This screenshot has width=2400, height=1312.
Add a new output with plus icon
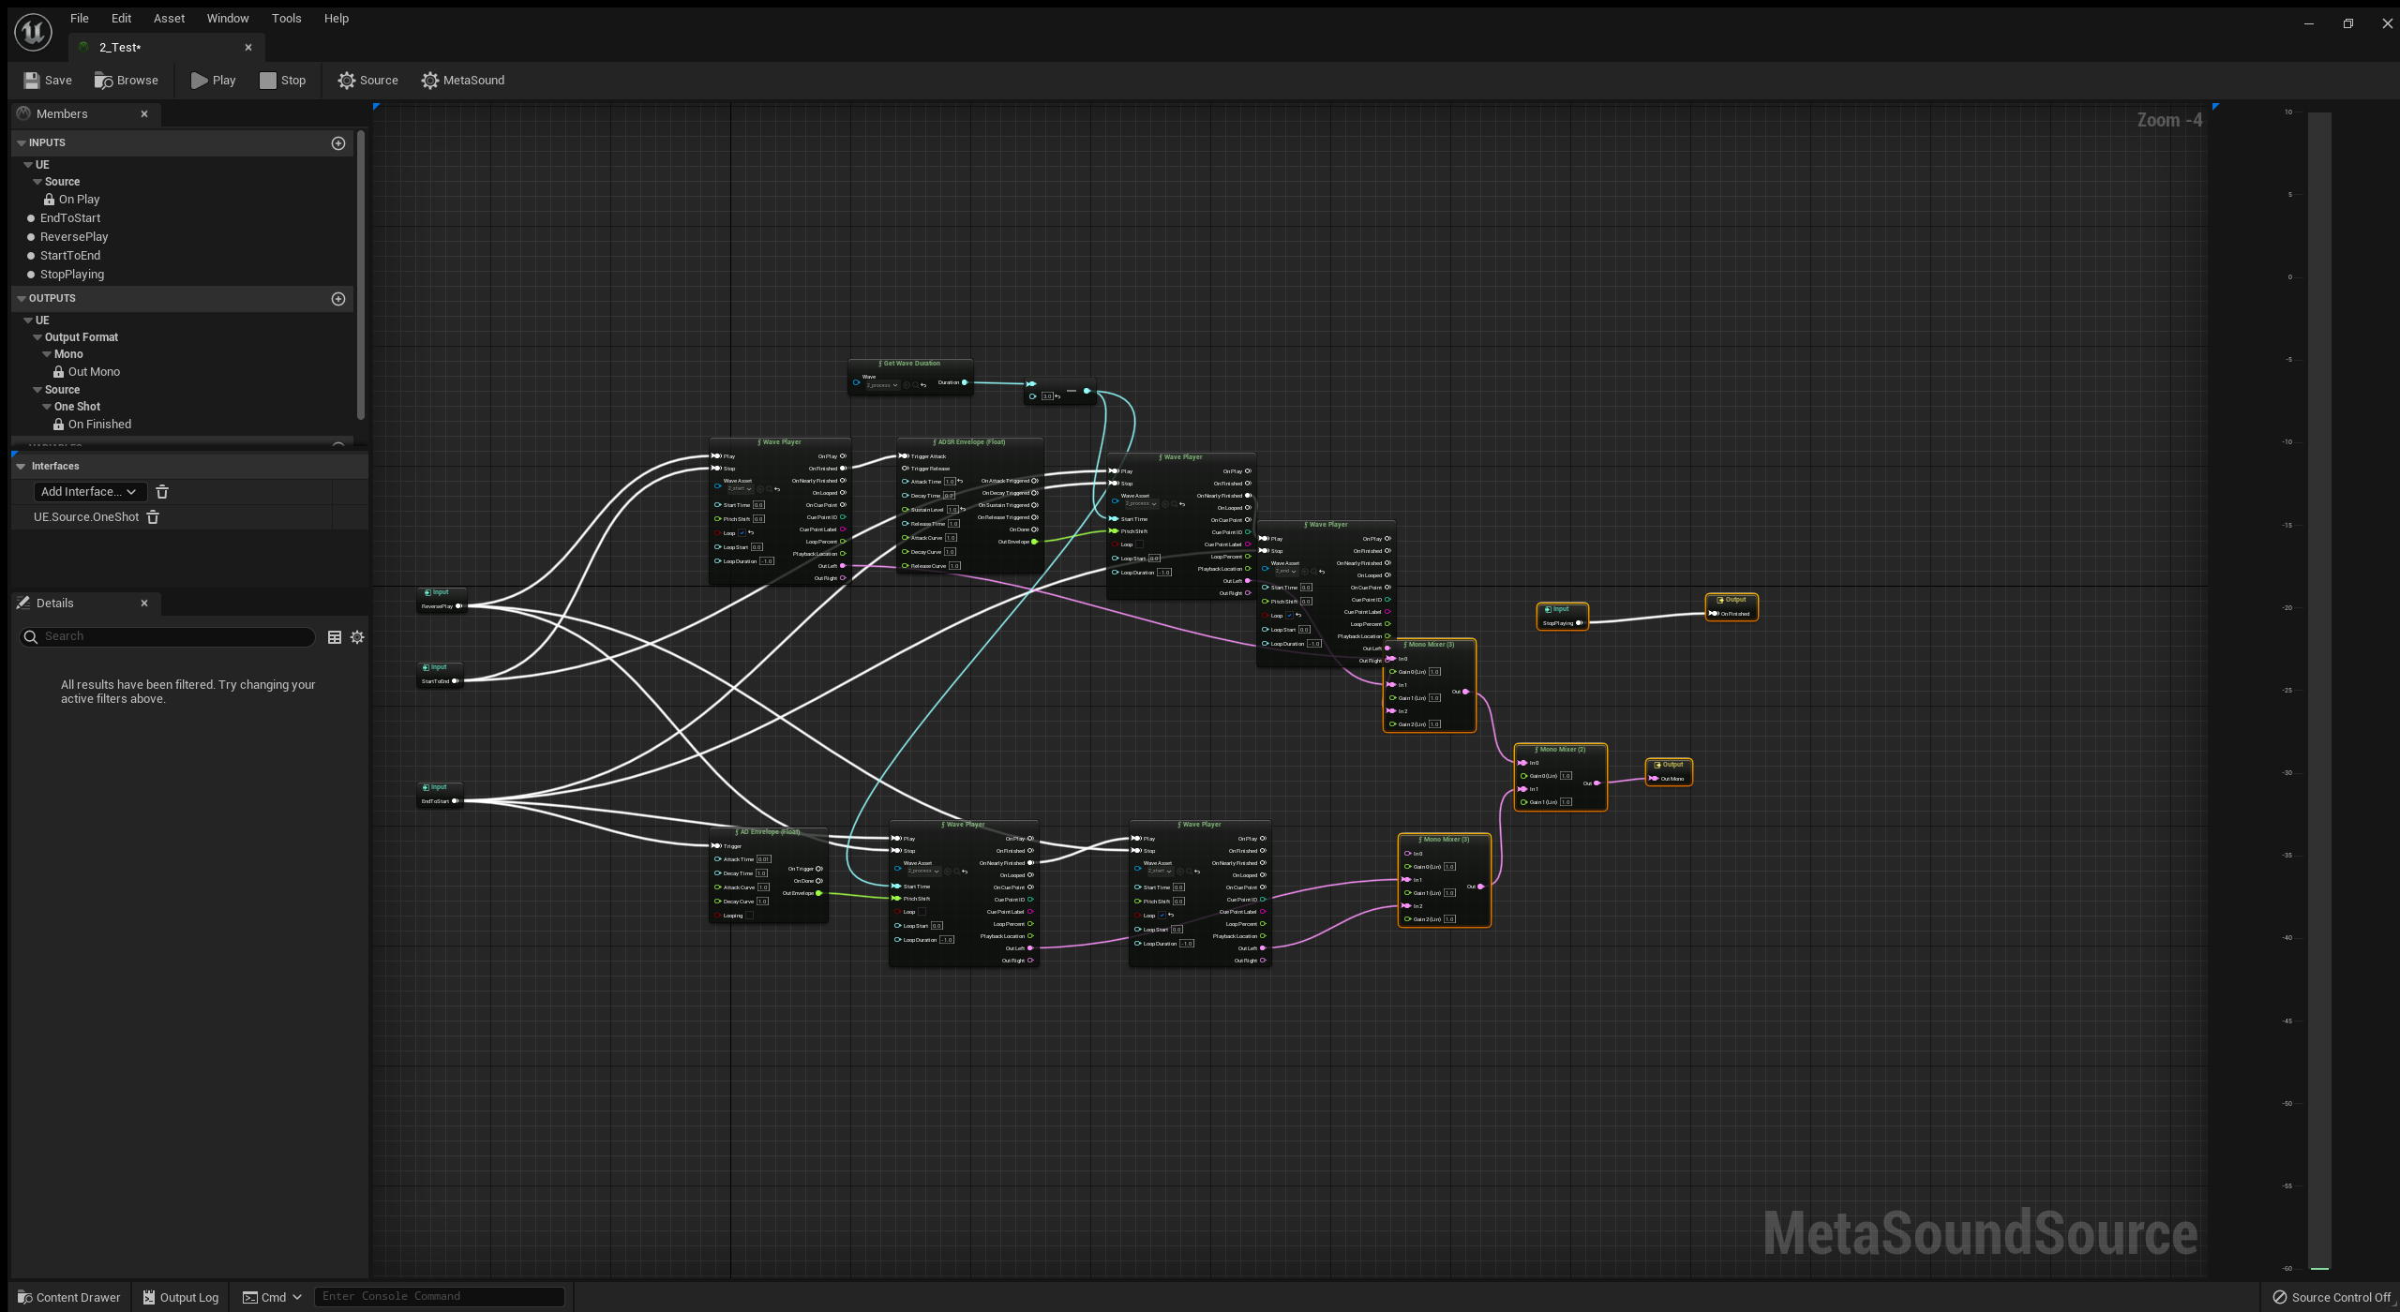coord(338,299)
